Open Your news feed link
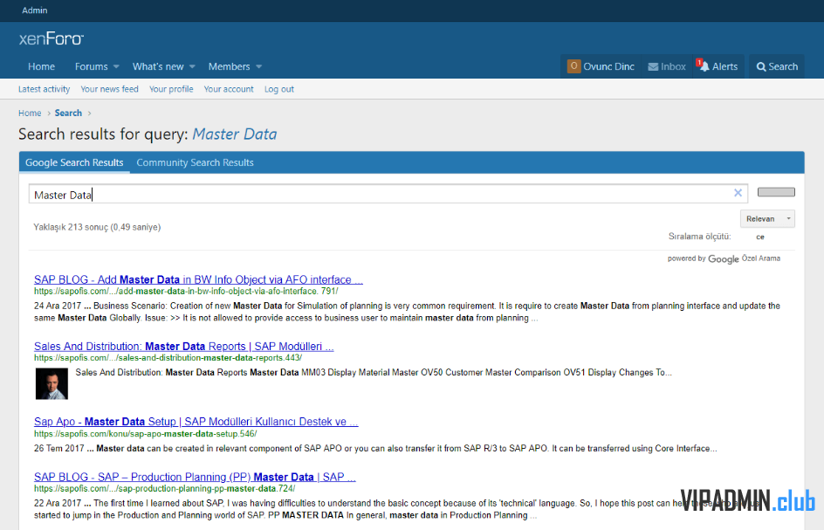This screenshot has width=824, height=530. 109,89
